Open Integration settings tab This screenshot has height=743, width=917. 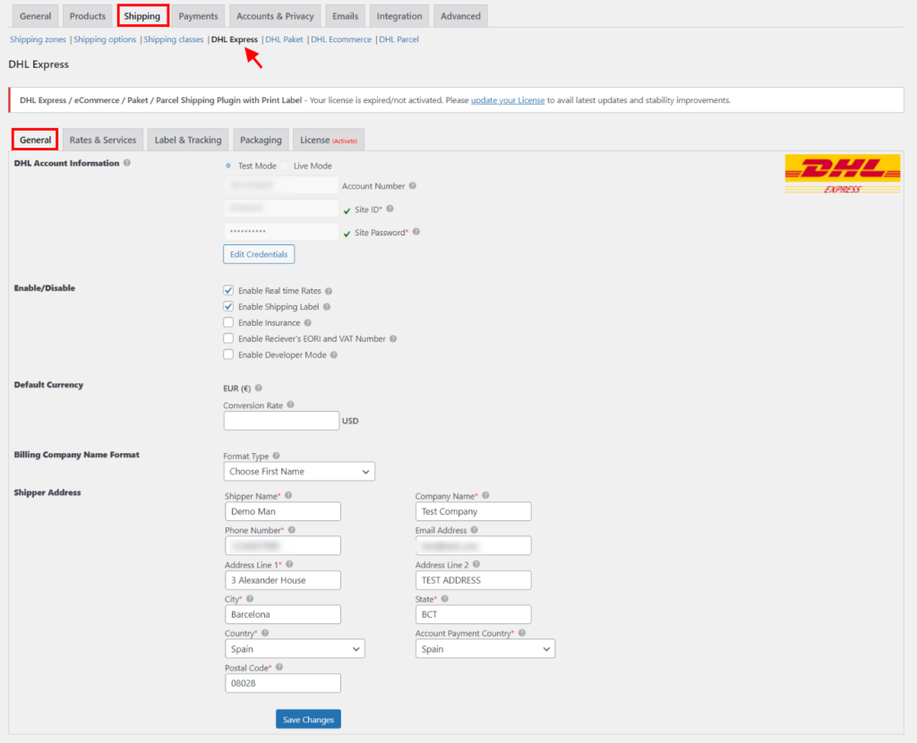coord(399,16)
